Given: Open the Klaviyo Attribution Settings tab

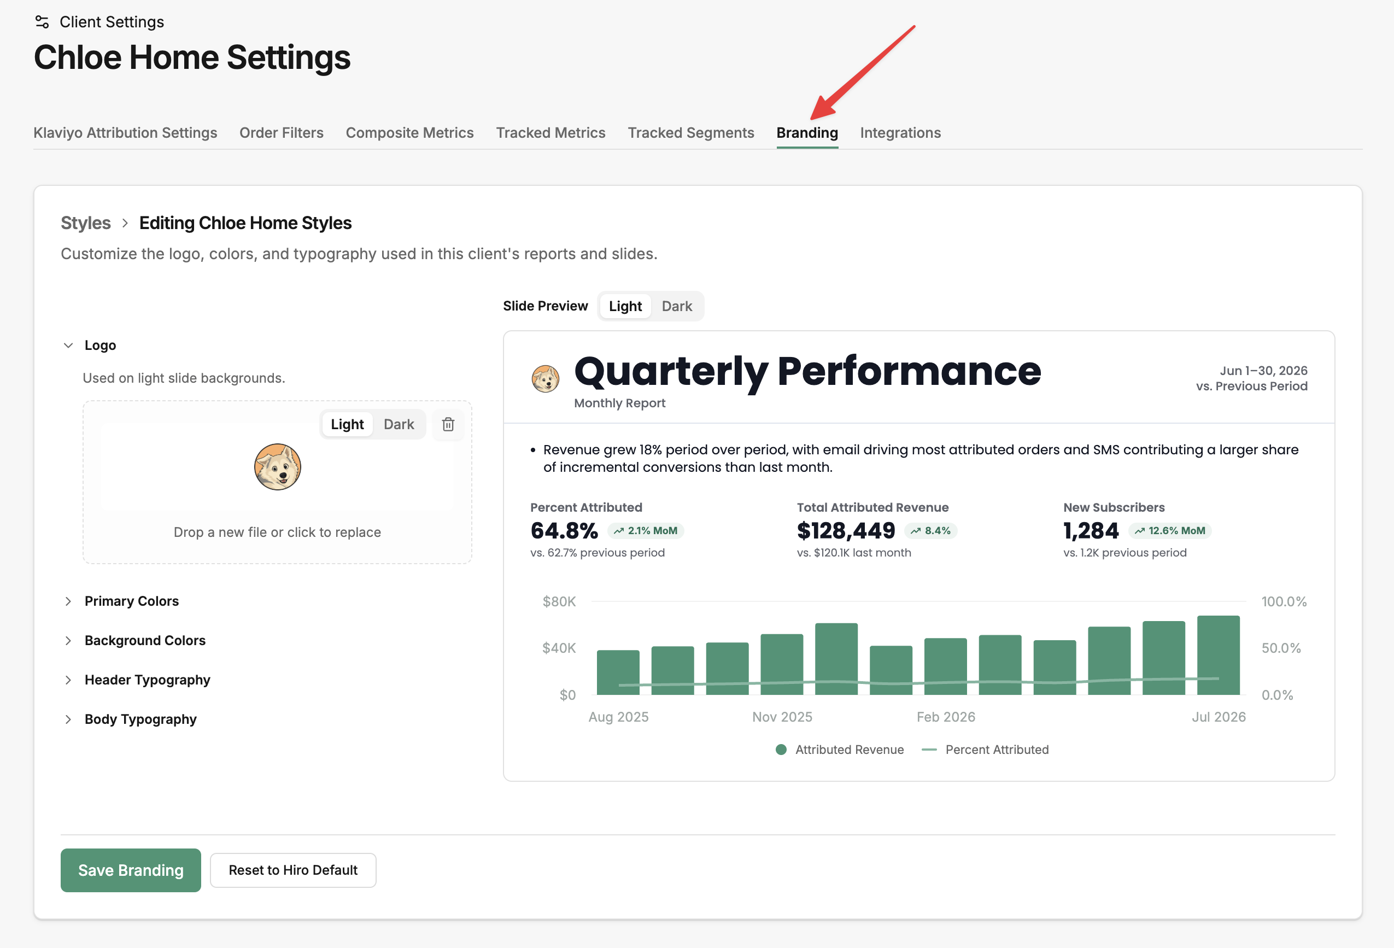Looking at the screenshot, I should tap(125, 133).
